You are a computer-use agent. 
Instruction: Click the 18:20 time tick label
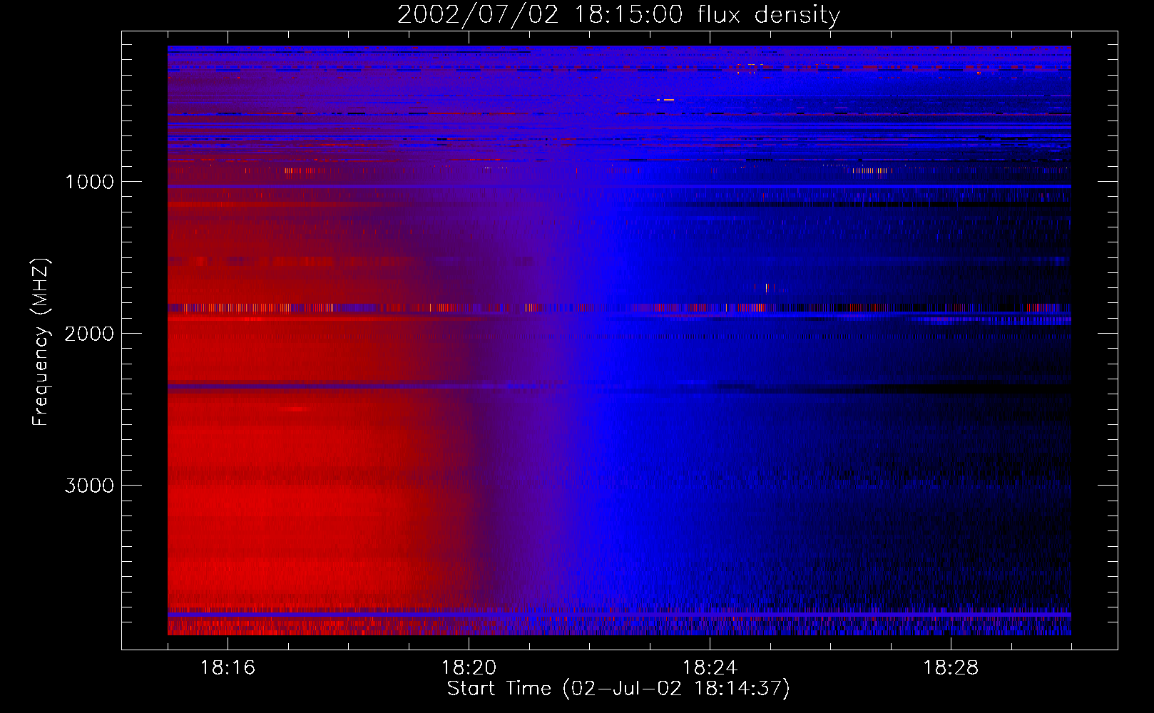pos(469,668)
